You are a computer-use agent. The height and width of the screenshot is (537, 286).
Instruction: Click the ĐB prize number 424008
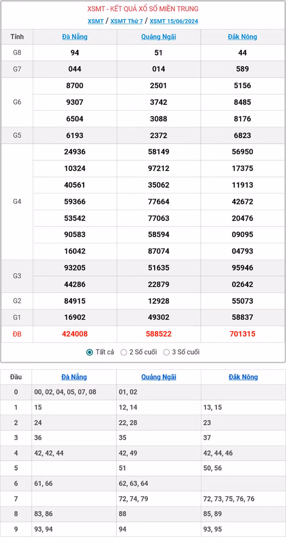pyautogui.click(x=75, y=334)
